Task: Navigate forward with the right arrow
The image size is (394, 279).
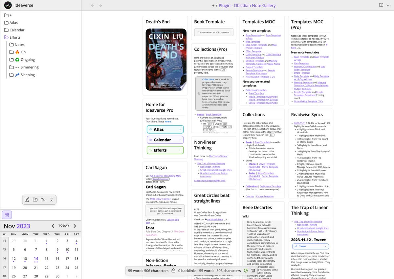Action: tap(100, 5)
